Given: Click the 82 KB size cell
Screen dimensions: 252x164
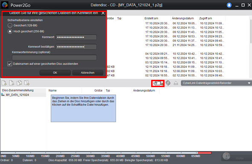Looking at the screenshot, I should (111, 67).
